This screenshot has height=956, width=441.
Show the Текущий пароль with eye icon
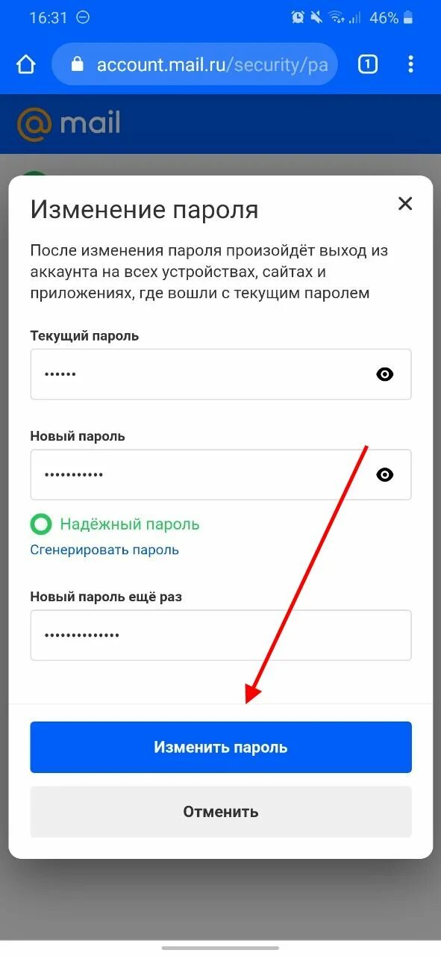tap(385, 375)
